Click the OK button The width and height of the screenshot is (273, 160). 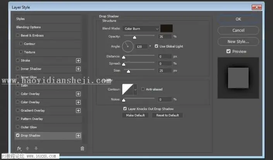238,19
